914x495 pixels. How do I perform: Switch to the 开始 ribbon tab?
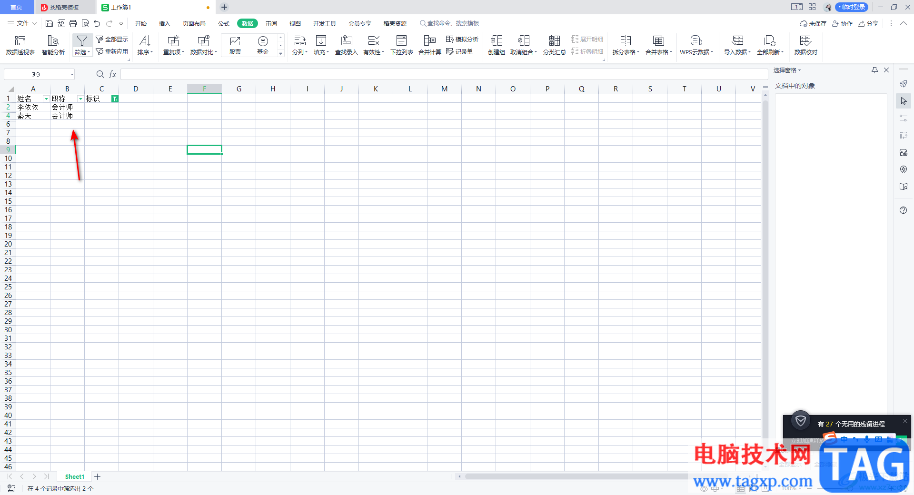pos(141,23)
